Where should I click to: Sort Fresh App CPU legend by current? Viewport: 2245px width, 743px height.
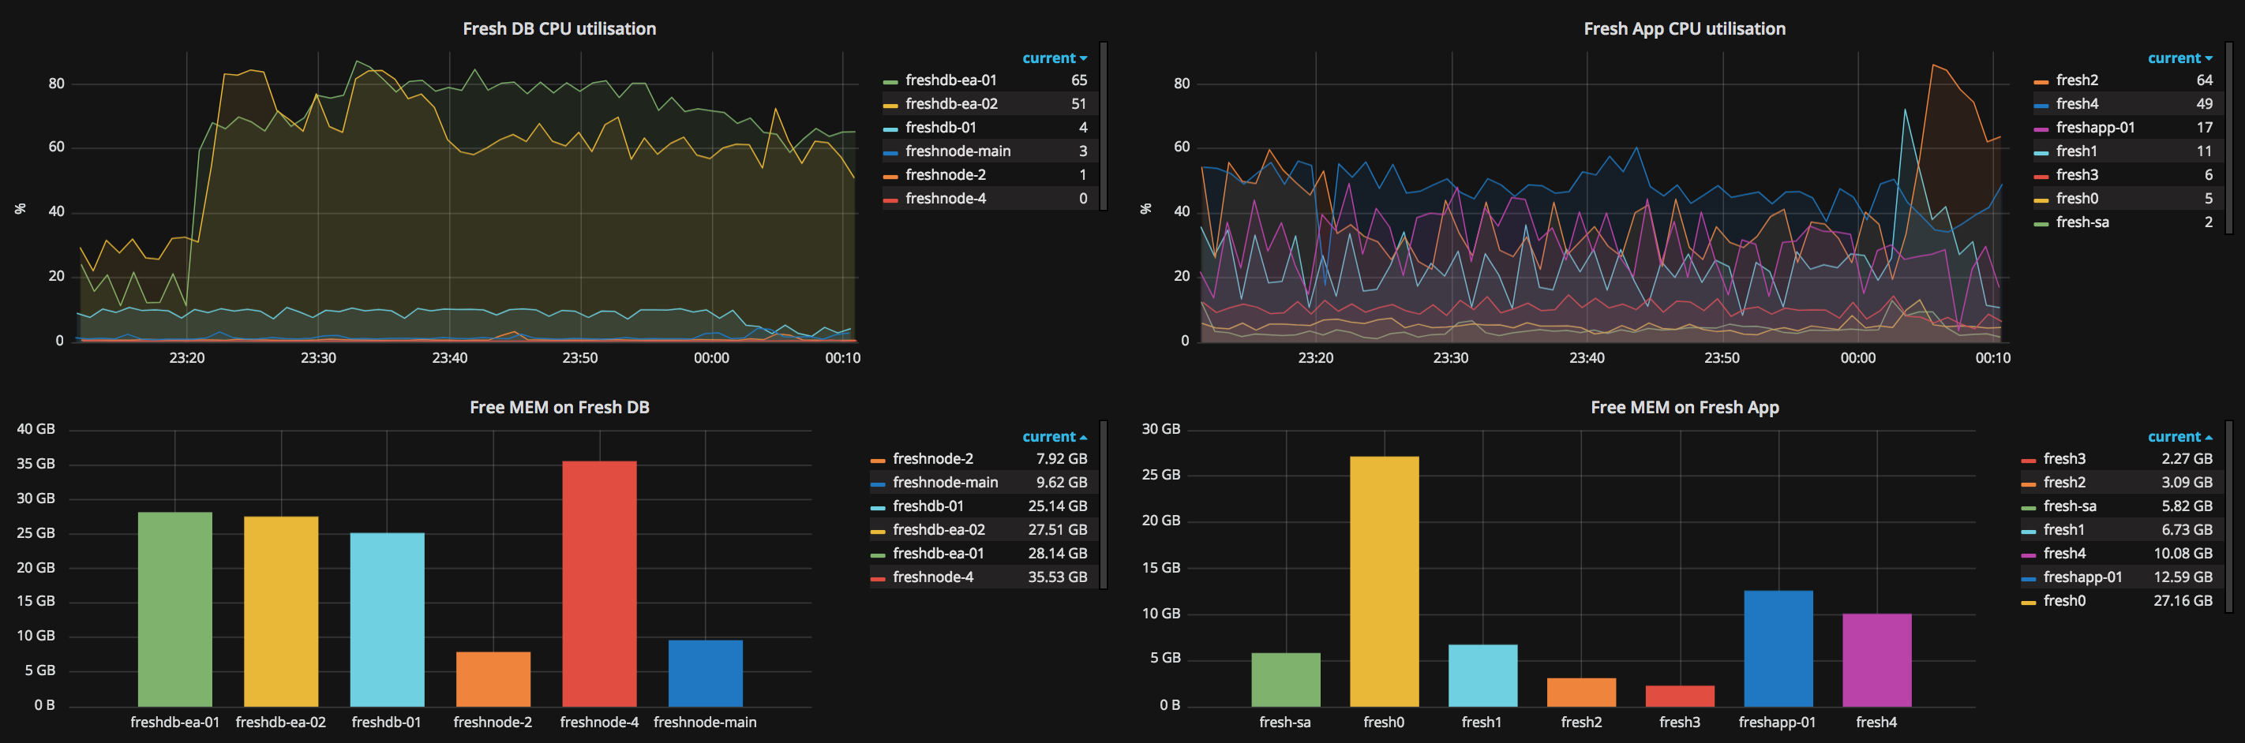pyautogui.click(x=2179, y=58)
